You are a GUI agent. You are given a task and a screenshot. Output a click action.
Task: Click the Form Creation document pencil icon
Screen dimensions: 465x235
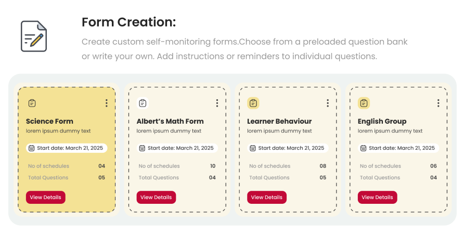(34, 36)
